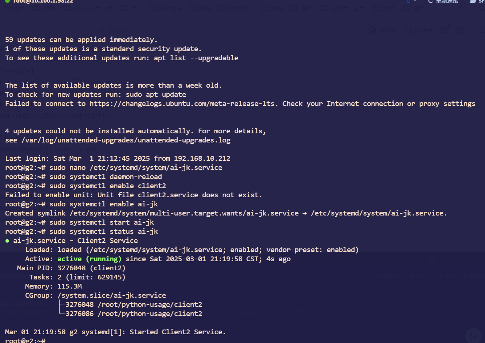
Task: Click the reconnect refresh icon in top bar
Action: (431, 1)
